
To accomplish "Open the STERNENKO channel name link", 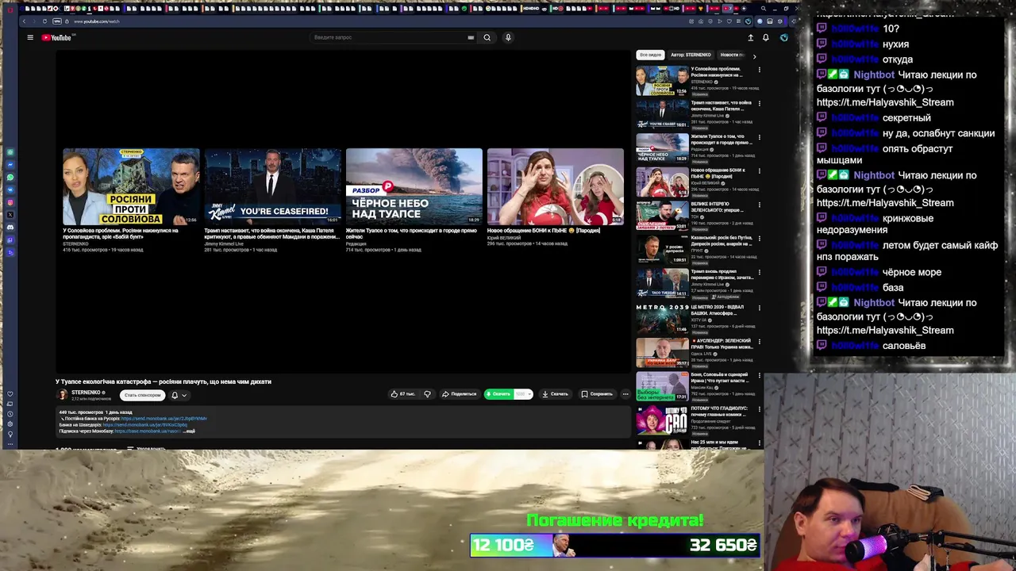I will (x=86, y=392).
